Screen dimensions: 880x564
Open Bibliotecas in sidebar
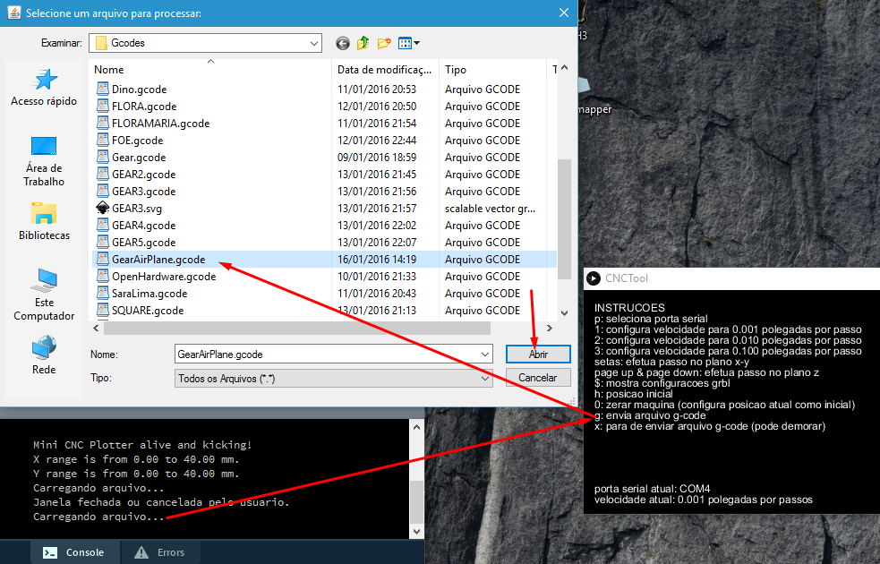[x=44, y=222]
